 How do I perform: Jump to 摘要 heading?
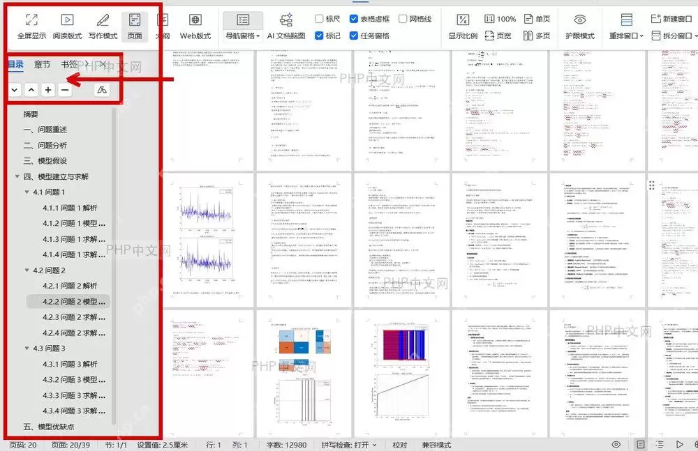point(31,114)
